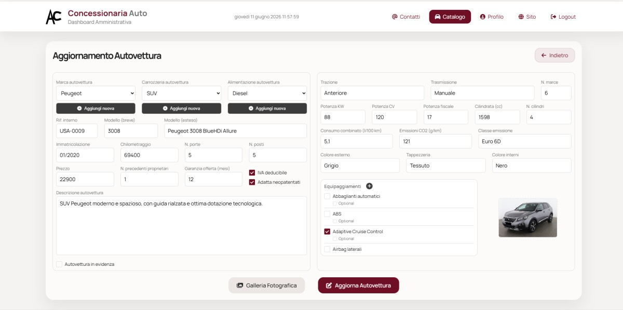Screen dimensions: 623x310
Task: Click the N. marce field
Action: point(556,93)
